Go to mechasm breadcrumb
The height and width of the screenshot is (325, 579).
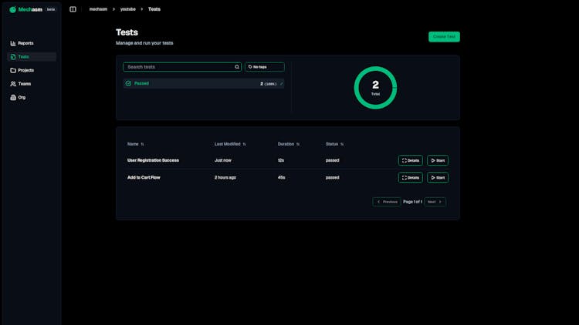tap(98, 9)
